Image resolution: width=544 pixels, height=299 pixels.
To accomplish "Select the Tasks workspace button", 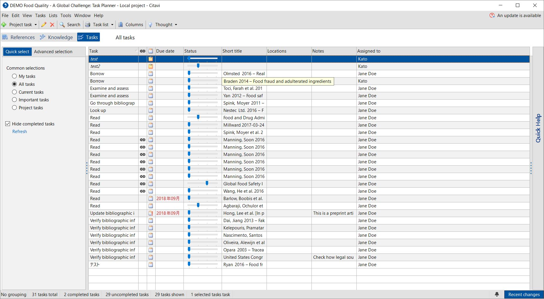I will (88, 37).
